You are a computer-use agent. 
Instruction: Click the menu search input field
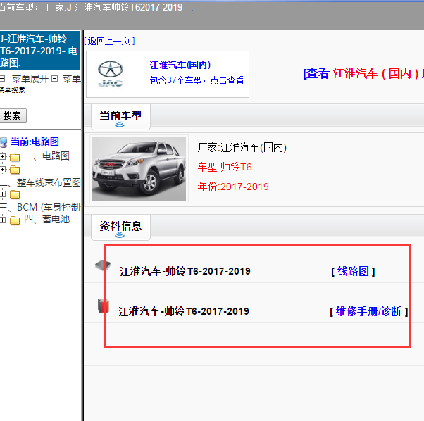click(x=40, y=101)
